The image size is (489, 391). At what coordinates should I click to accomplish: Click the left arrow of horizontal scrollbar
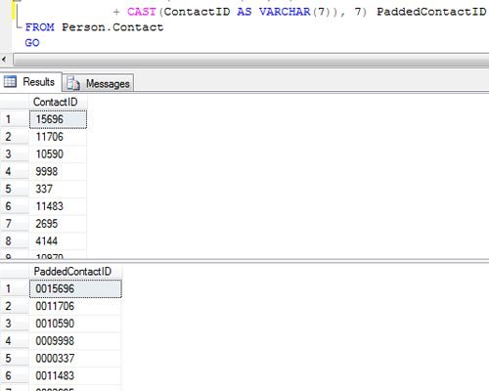4,60
